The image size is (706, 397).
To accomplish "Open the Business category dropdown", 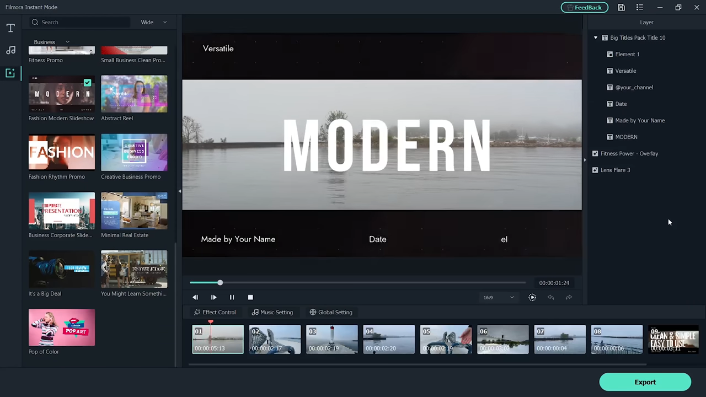I will click(x=67, y=42).
